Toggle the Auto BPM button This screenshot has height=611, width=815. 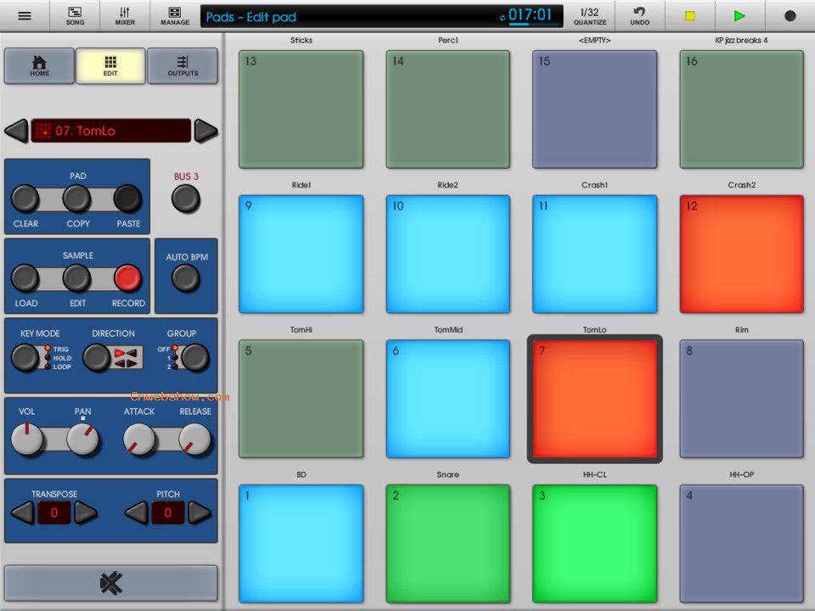[186, 277]
